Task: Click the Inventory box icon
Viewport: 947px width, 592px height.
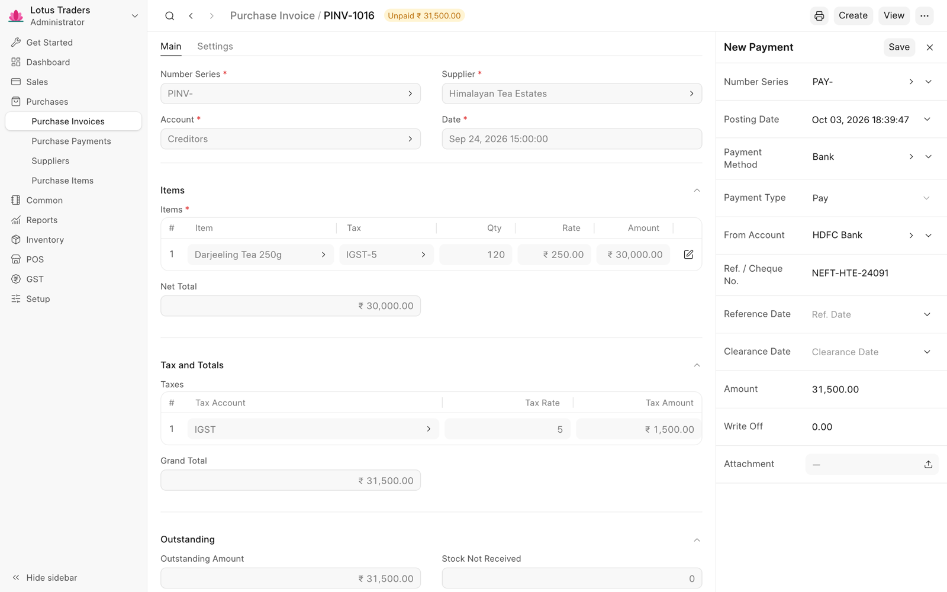Action: [16, 240]
